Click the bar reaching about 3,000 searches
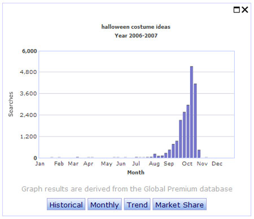This screenshot has width=254, height=219. 188,132
